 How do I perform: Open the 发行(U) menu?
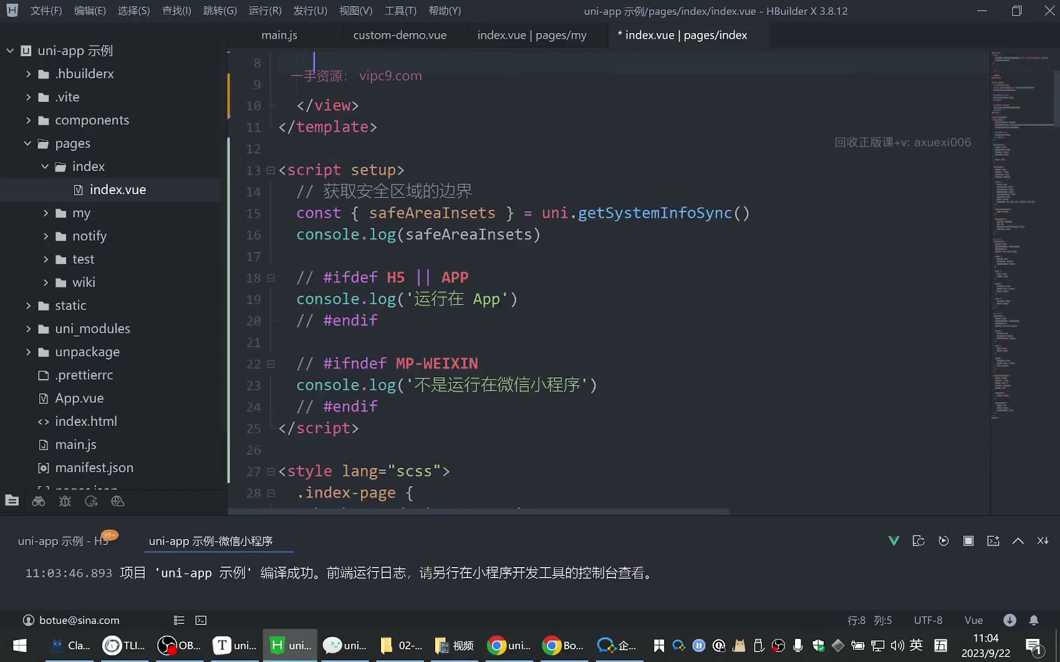[x=310, y=11]
